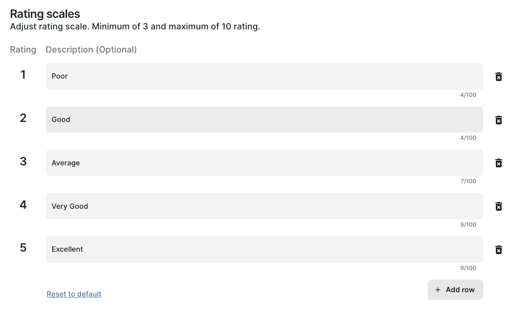Delete the Poor rating row
519x311 pixels.
tap(499, 77)
